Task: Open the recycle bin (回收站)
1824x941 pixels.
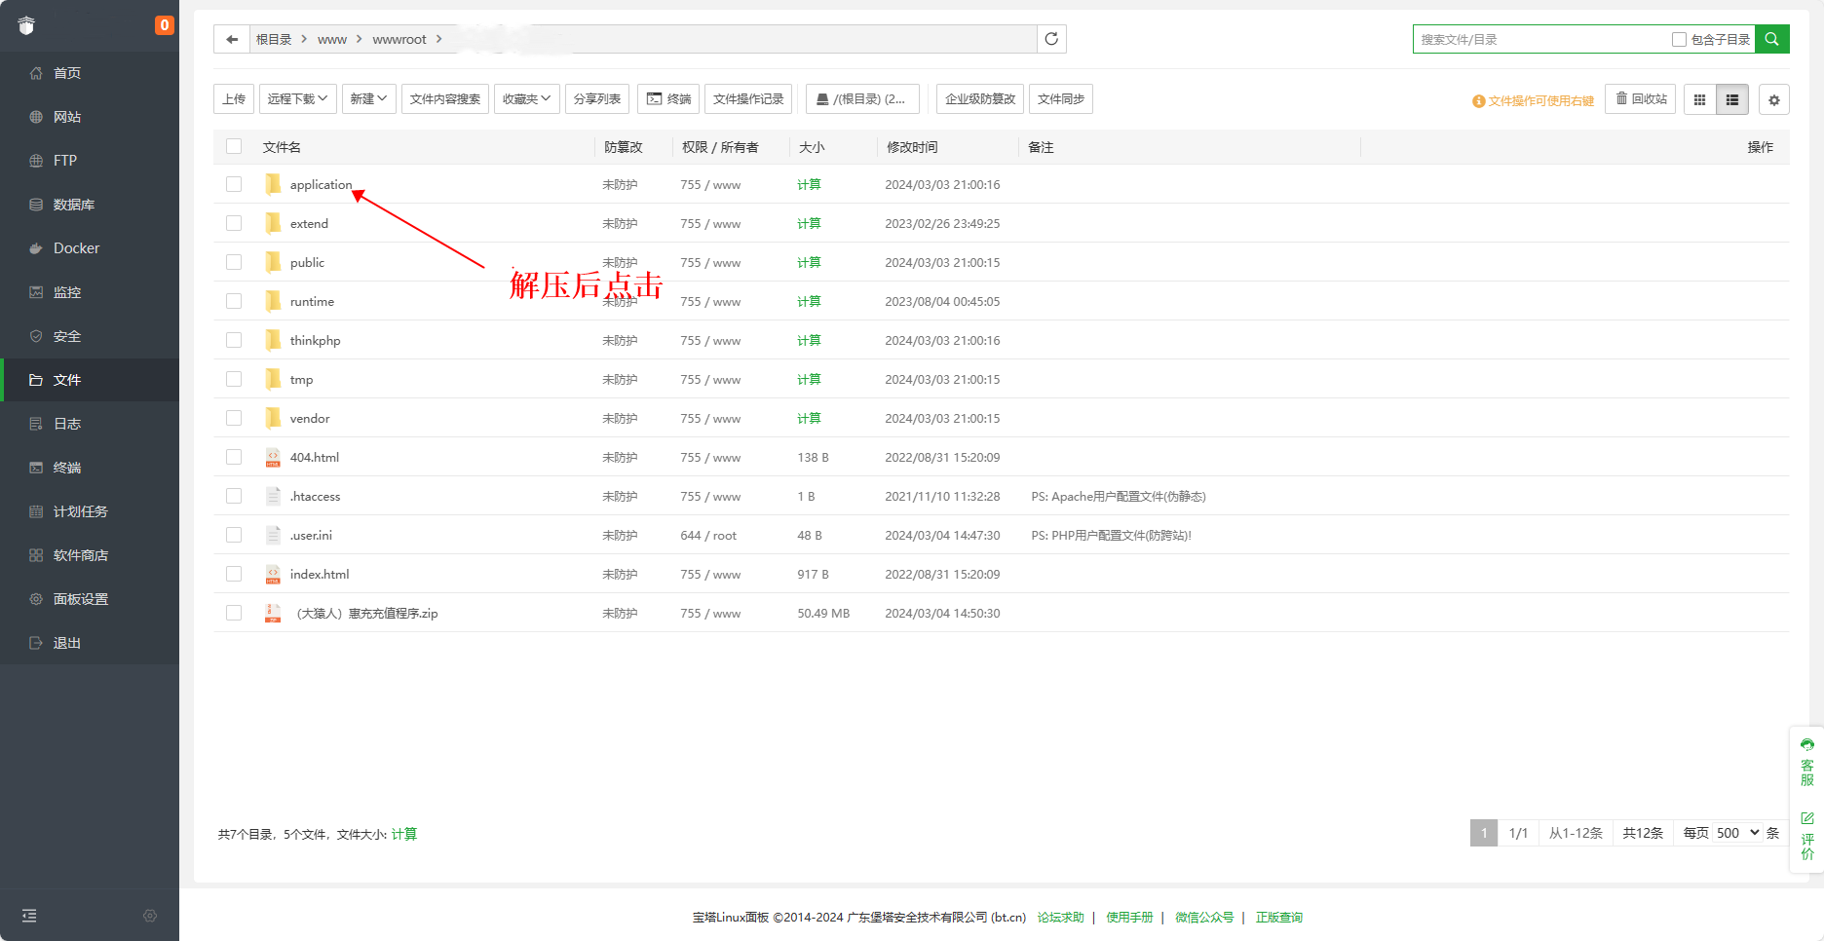Action: 1641,99
